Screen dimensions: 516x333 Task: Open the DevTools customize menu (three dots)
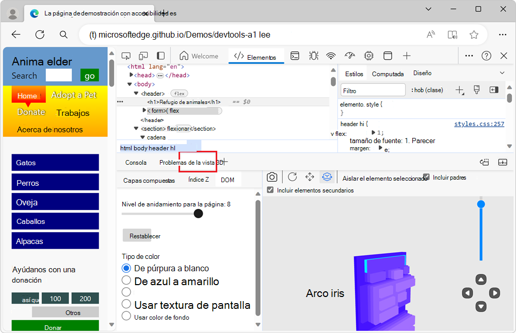coord(470,56)
